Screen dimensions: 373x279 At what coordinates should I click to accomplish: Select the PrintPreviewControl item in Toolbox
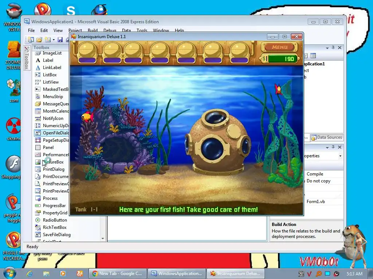coord(52,184)
